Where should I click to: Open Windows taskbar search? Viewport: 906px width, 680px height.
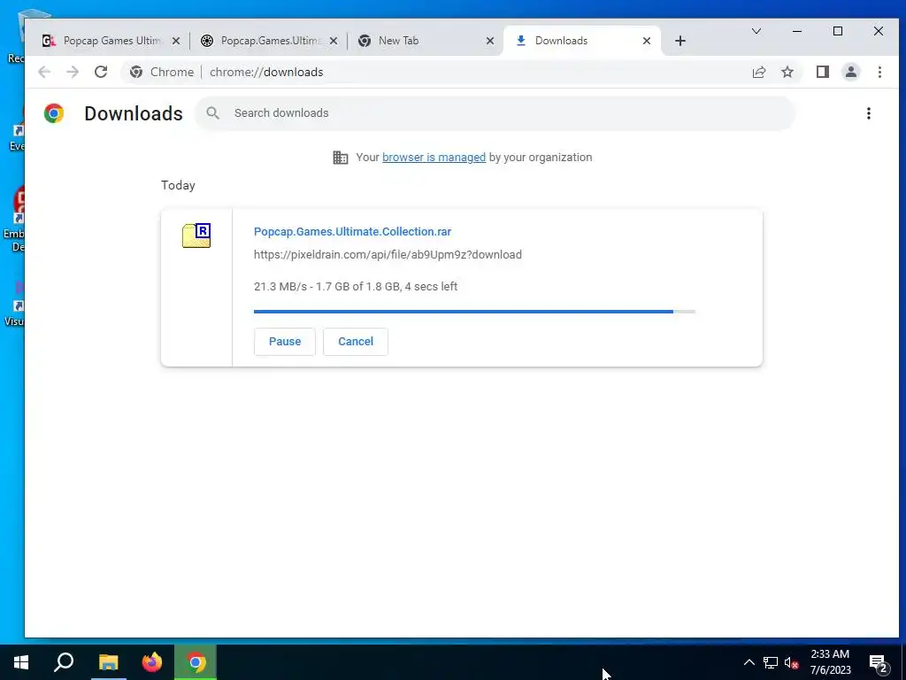click(64, 662)
